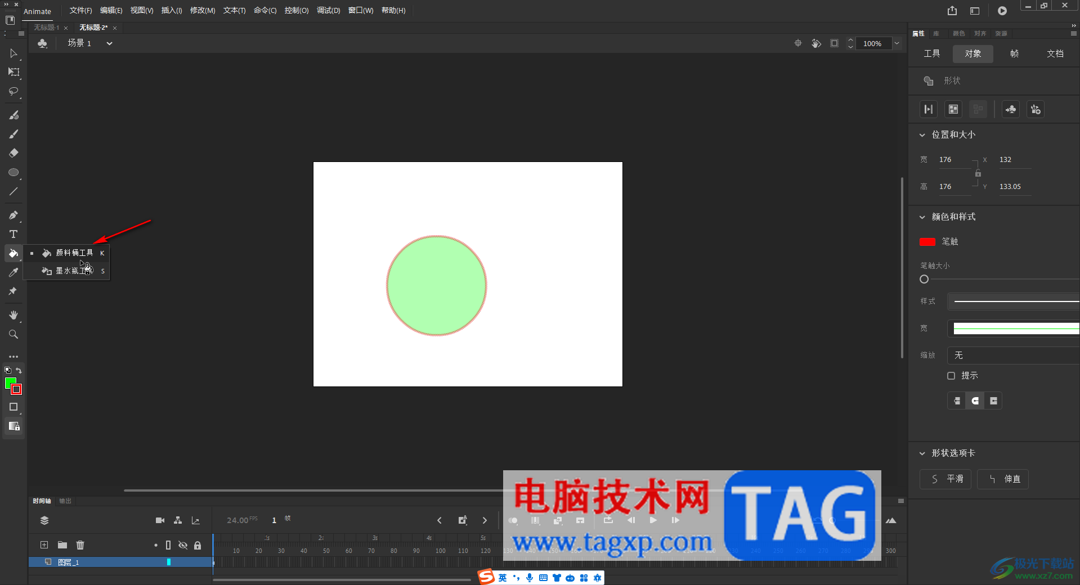Choose 颜料桶工具 from the flyout
Screen dimensions: 1080x585
point(66,253)
